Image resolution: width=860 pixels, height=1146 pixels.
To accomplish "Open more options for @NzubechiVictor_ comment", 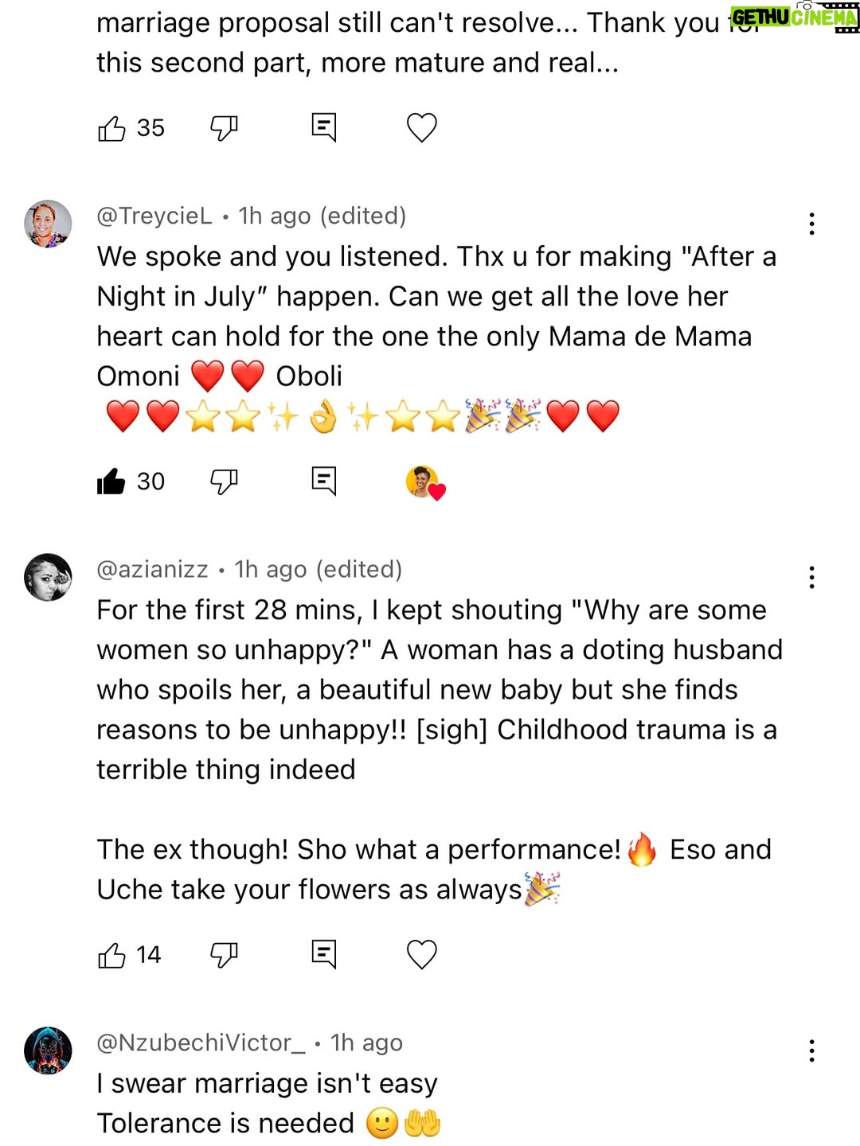I will (x=811, y=1050).
